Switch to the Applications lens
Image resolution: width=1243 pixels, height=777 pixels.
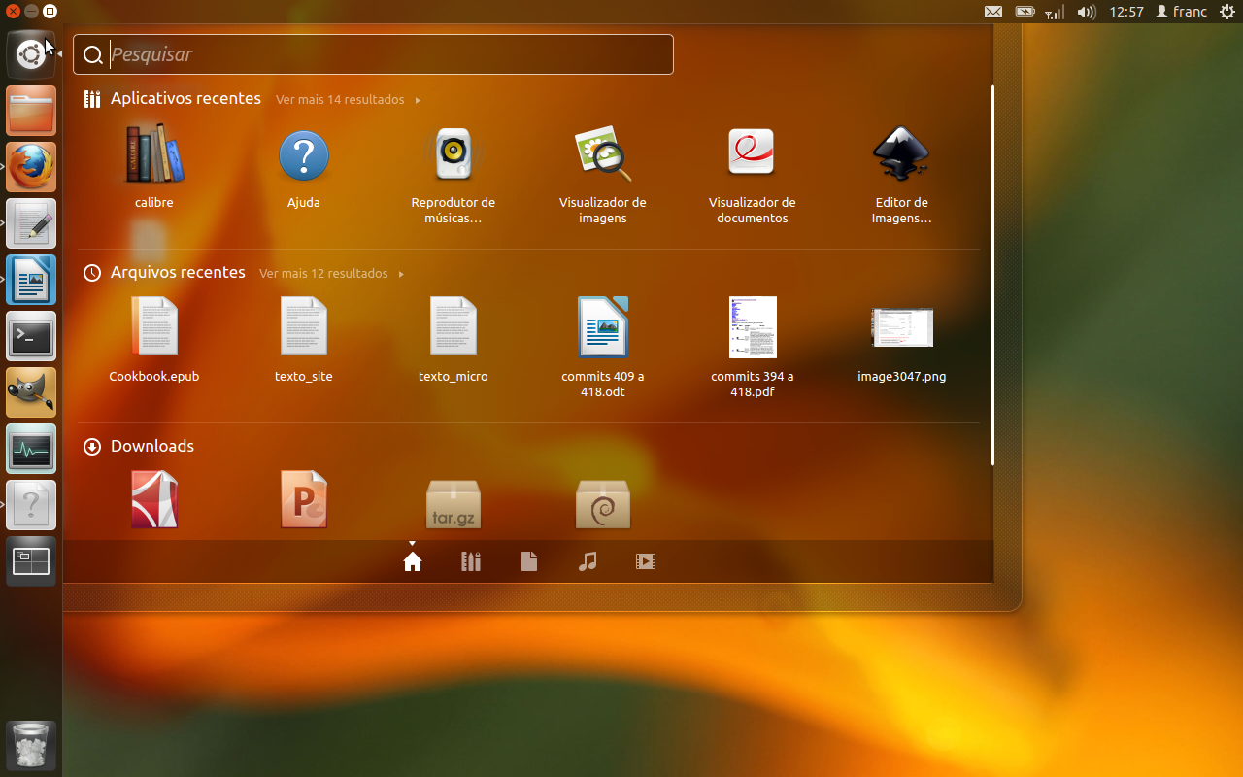pos(471,561)
